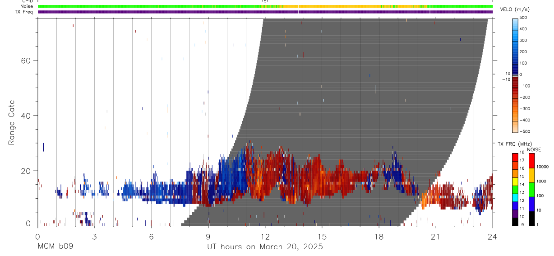Click the purple TX Freq strip above the plot
Screen dimensions: 554x256
point(265,12)
